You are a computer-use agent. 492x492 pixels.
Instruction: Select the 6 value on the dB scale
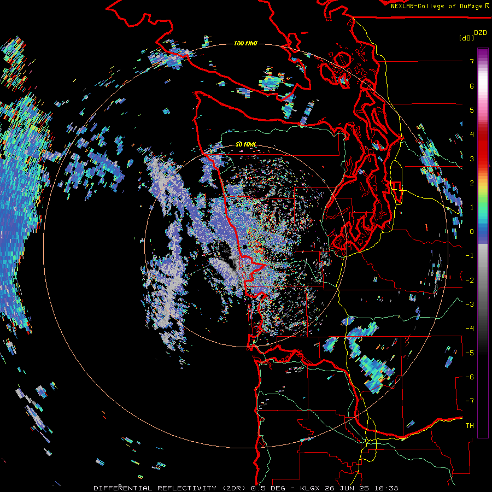[x=472, y=86]
